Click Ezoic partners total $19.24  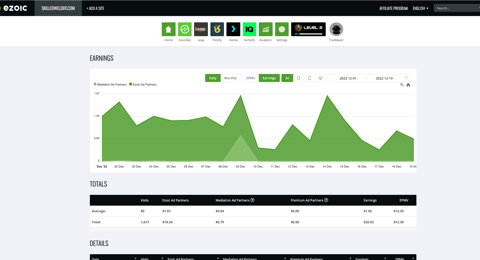[168, 222]
